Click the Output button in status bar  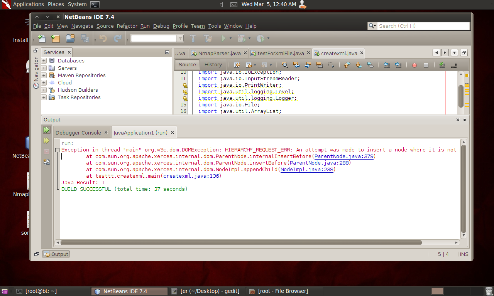[56, 254]
